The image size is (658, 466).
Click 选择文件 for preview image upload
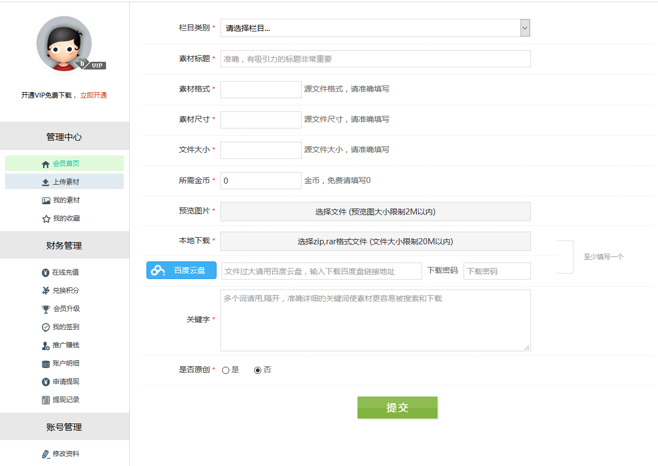pos(375,211)
